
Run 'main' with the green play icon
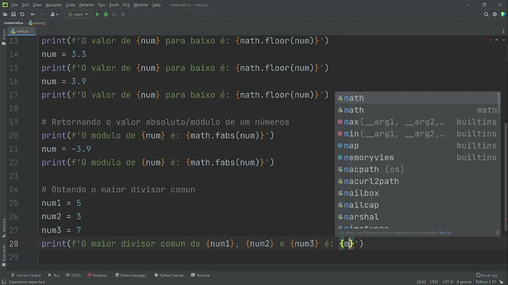click(x=97, y=14)
